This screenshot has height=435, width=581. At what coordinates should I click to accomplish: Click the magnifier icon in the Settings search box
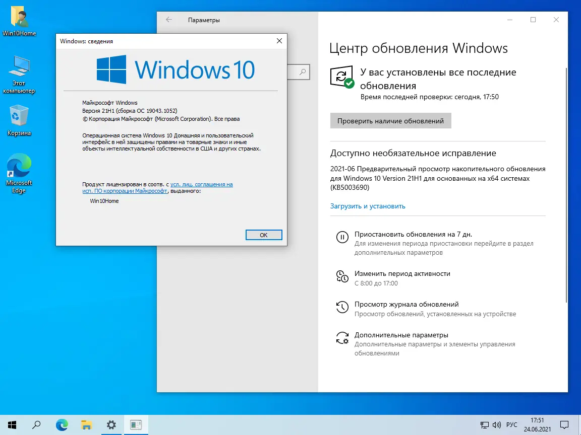pyautogui.click(x=303, y=72)
